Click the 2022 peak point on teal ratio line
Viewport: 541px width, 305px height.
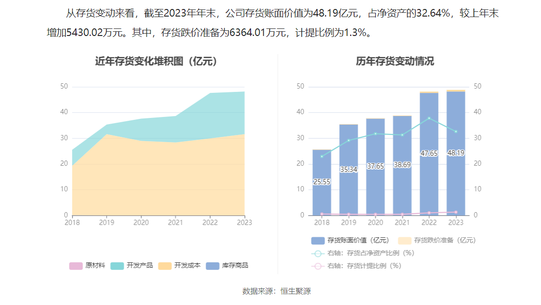point(429,118)
